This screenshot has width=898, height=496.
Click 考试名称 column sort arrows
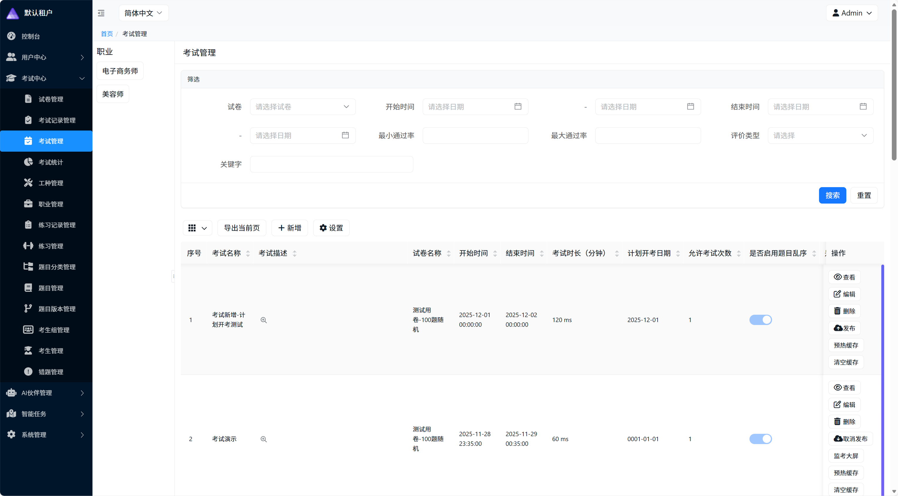point(248,253)
